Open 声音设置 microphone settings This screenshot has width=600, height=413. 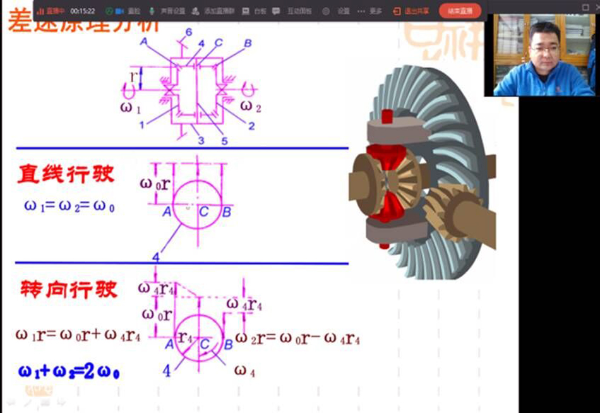166,11
